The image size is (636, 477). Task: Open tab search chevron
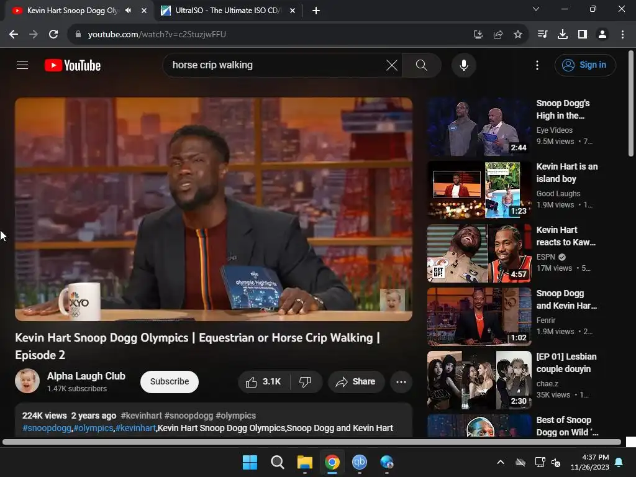pos(536,9)
